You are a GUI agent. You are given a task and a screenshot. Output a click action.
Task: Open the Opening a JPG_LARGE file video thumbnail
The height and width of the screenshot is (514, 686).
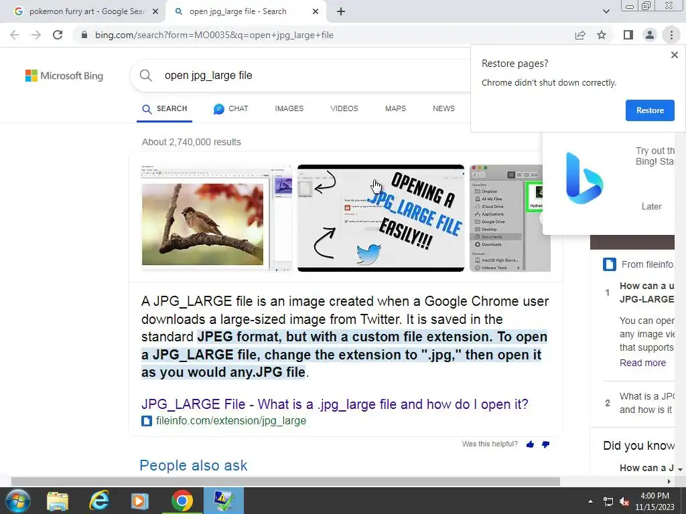[x=381, y=218]
